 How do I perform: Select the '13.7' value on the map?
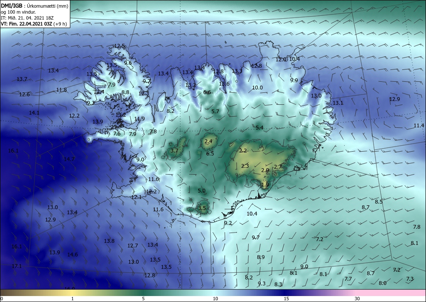(22, 79)
